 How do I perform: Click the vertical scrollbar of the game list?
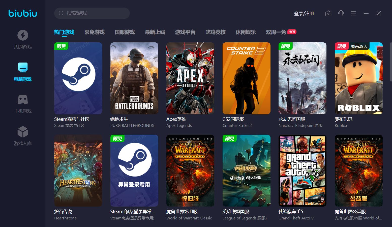pos(391,62)
